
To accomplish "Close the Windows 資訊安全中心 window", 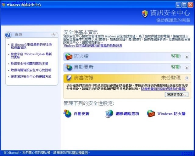I will click(x=190, y=5).
